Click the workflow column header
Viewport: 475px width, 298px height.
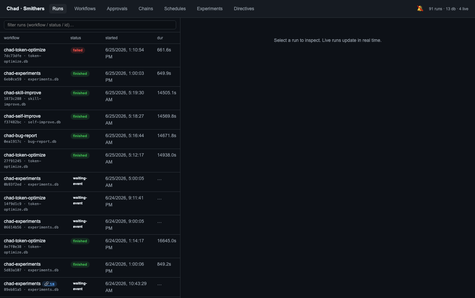pos(12,38)
